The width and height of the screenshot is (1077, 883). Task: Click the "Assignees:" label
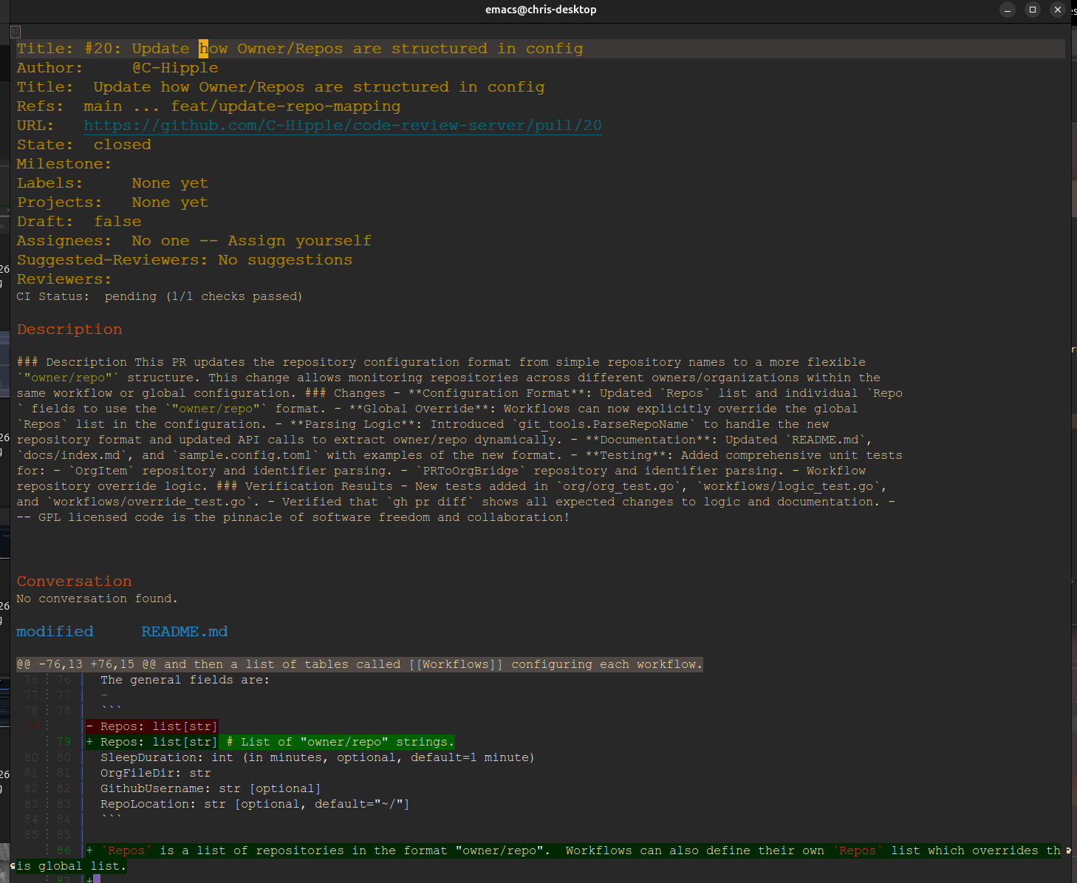point(64,241)
